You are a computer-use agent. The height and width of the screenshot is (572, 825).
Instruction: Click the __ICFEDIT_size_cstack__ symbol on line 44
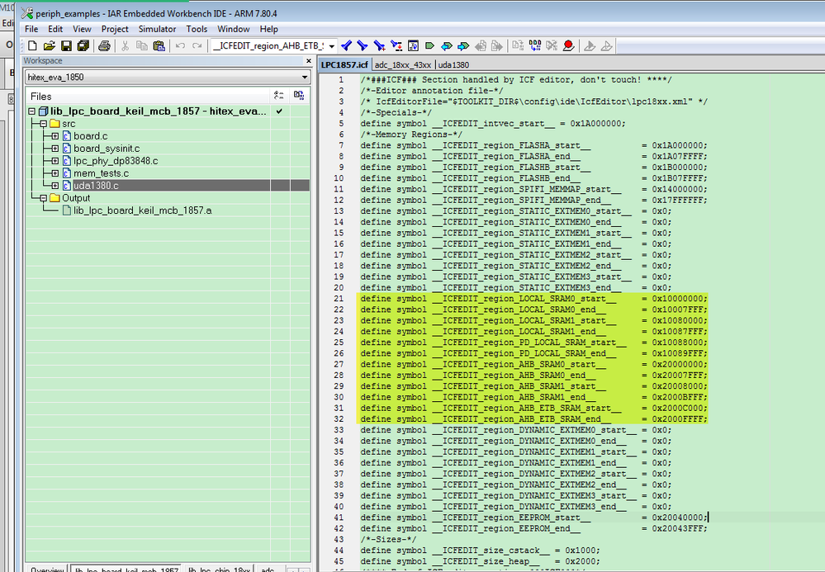point(491,551)
